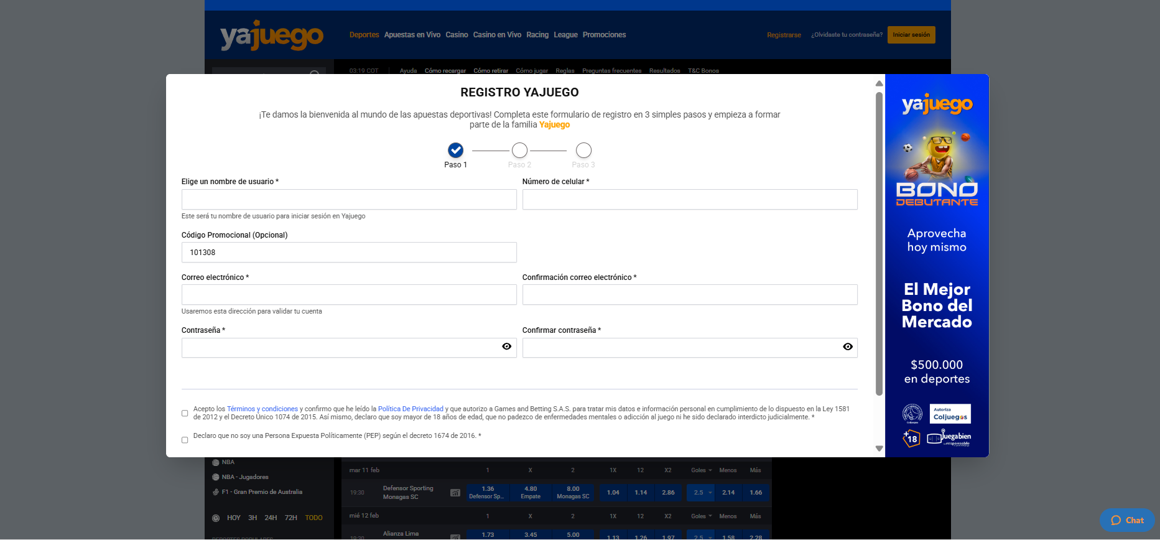This screenshot has width=1160, height=540.
Task: Select the Menos goals odds 2.14
Action: (x=728, y=493)
